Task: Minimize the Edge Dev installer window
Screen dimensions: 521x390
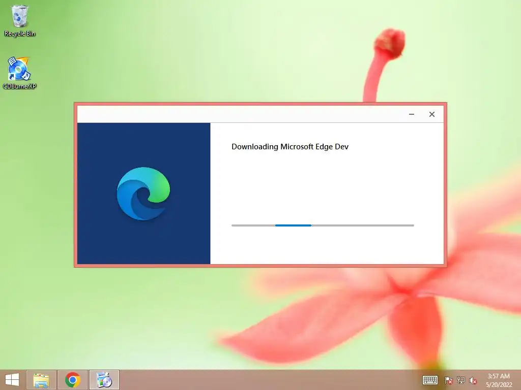Action: [411, 114]
